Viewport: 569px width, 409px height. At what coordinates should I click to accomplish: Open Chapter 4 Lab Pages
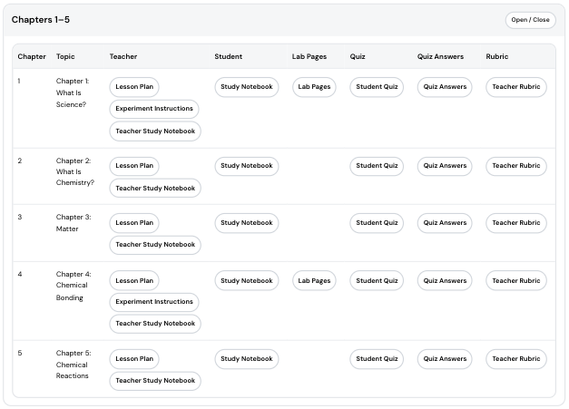(x=314, y=281)
